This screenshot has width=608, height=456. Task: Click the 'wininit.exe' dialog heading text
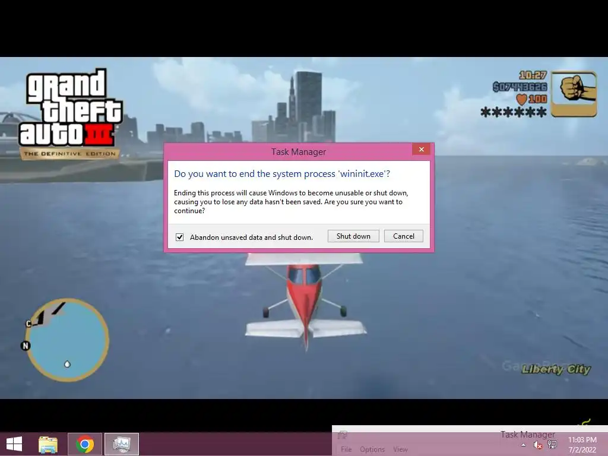[282, 174]
